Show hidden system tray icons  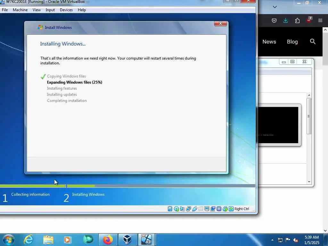pos(272,240)
